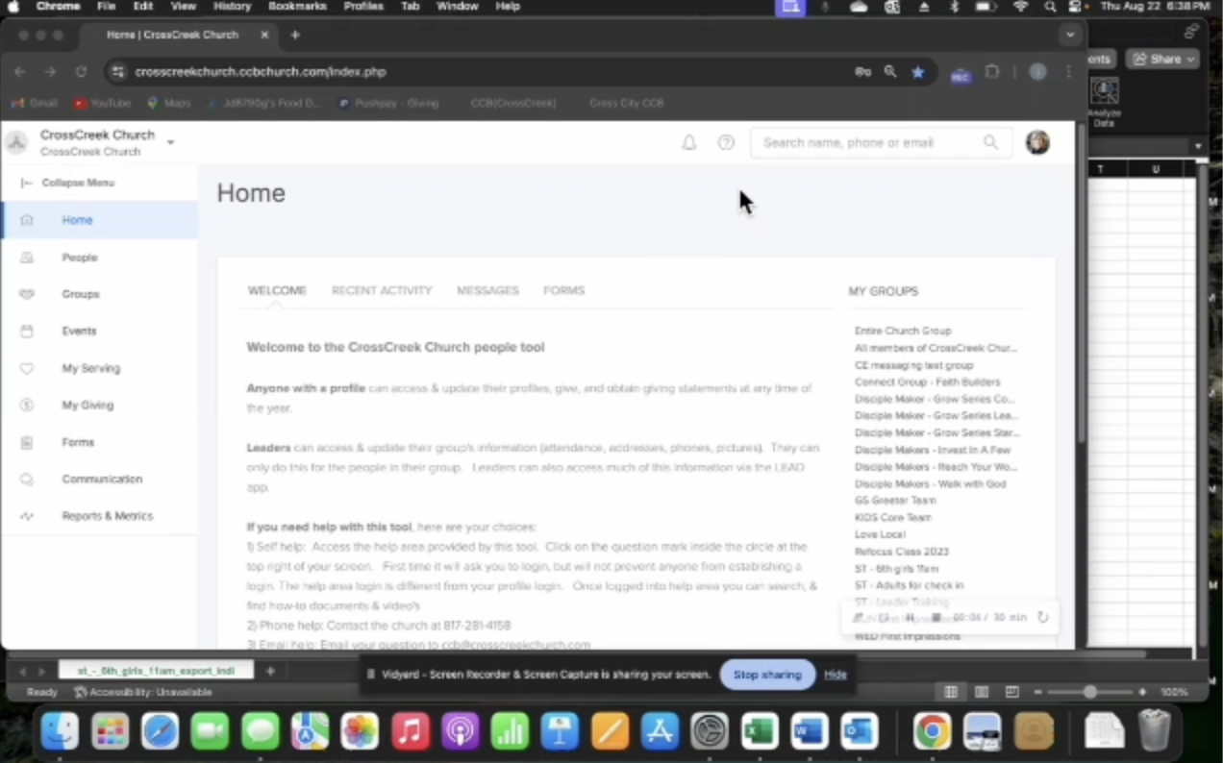Click the CrossCreek Church logo icon
The image size is (1223, 763).
click(16, 143)
